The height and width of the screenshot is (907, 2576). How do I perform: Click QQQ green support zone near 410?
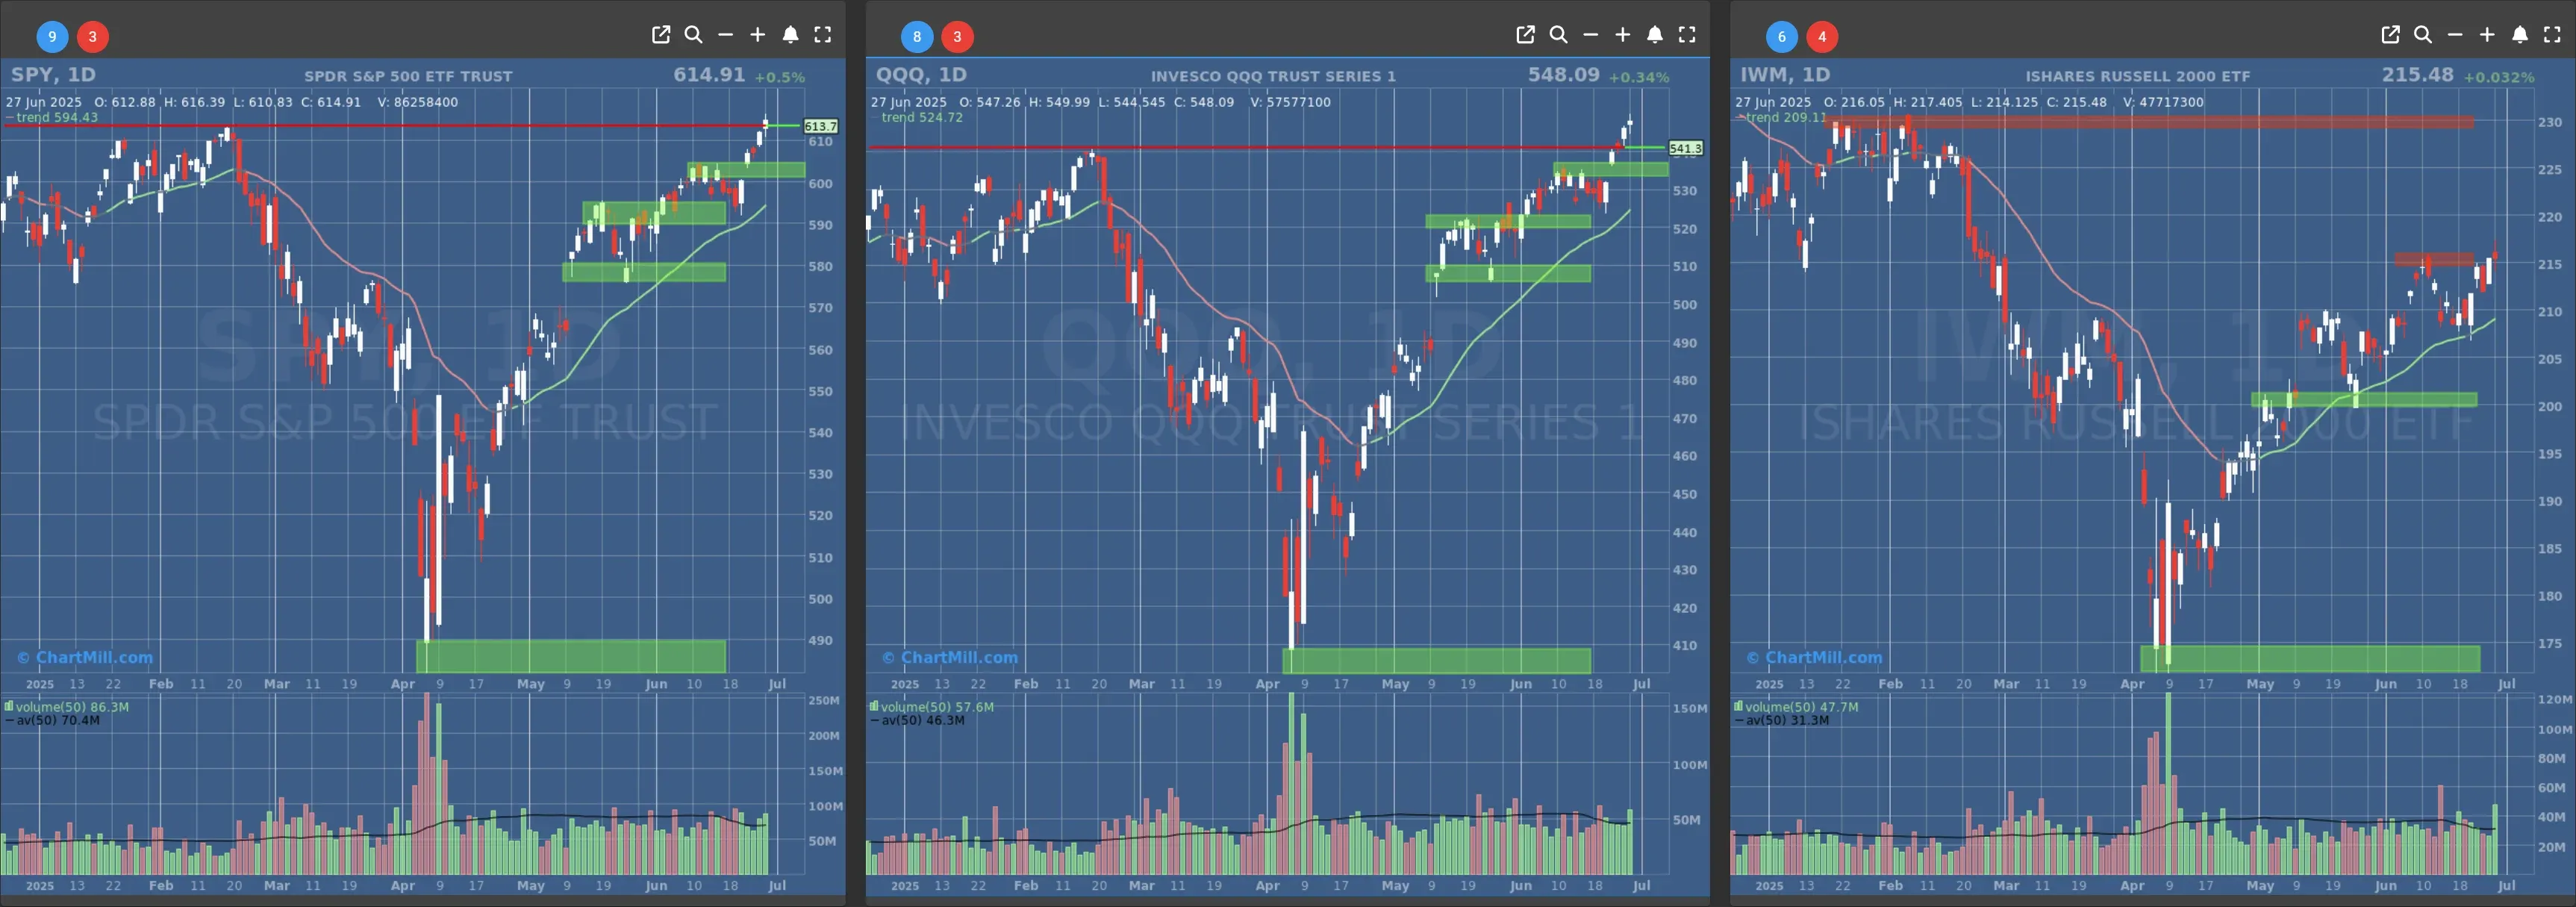click(x=1437, y=661)
